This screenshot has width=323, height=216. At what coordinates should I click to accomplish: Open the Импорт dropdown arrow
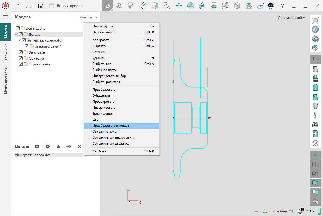[x=96, y=17]
